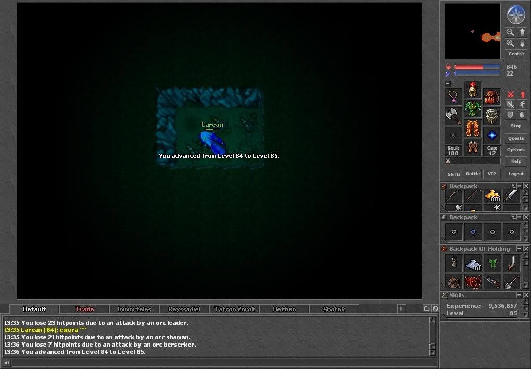Open the Quests log
The width and height of the screenshot is (531, 369).
(x=516, y=138)
